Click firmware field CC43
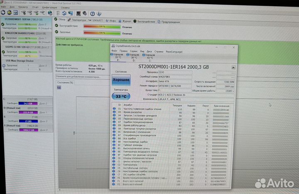 175,72
